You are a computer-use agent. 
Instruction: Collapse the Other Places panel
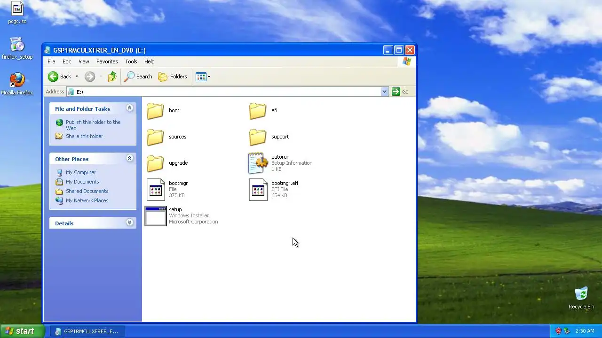click(x=129, y=159)
